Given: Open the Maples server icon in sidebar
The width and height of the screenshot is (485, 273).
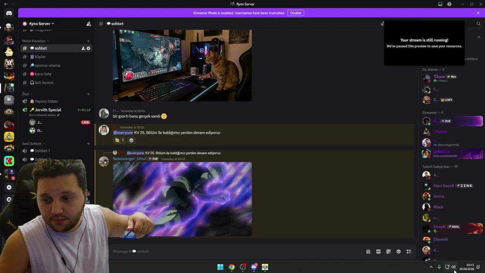Looking at the screenshot, I should [9, 100].
